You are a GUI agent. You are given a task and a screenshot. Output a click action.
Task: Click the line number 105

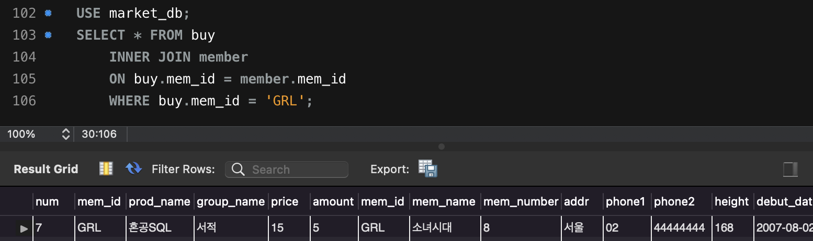pyautogui.click(x=24, y=79)
